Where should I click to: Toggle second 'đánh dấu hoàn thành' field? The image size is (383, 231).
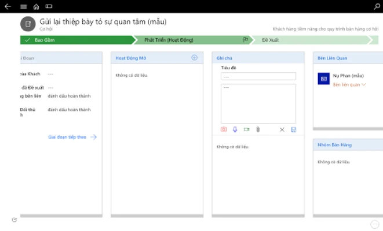pyautogui.click(x=69, y=110)
